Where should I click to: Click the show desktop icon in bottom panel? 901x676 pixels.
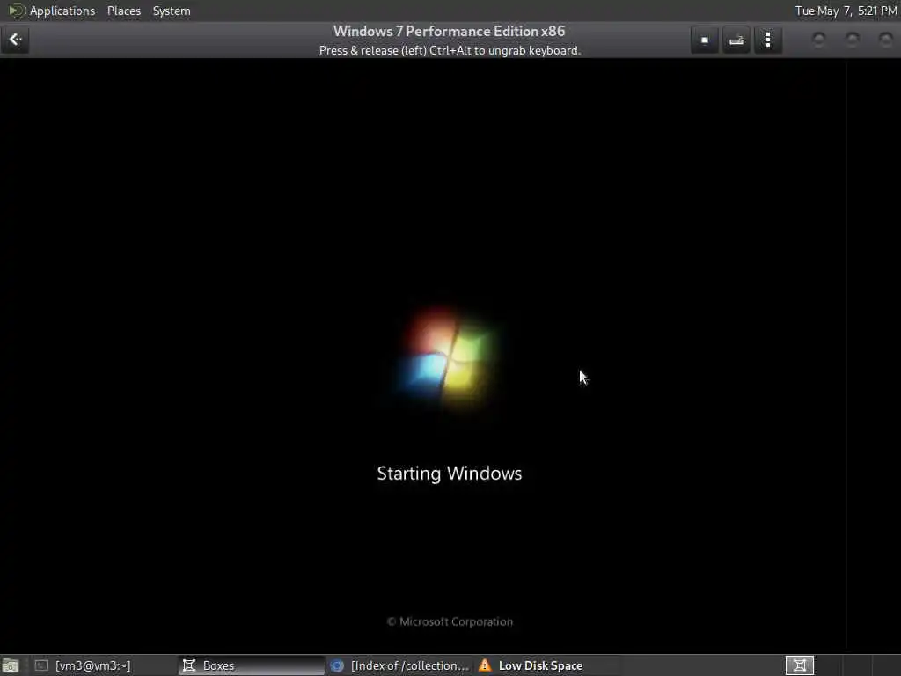11,666
